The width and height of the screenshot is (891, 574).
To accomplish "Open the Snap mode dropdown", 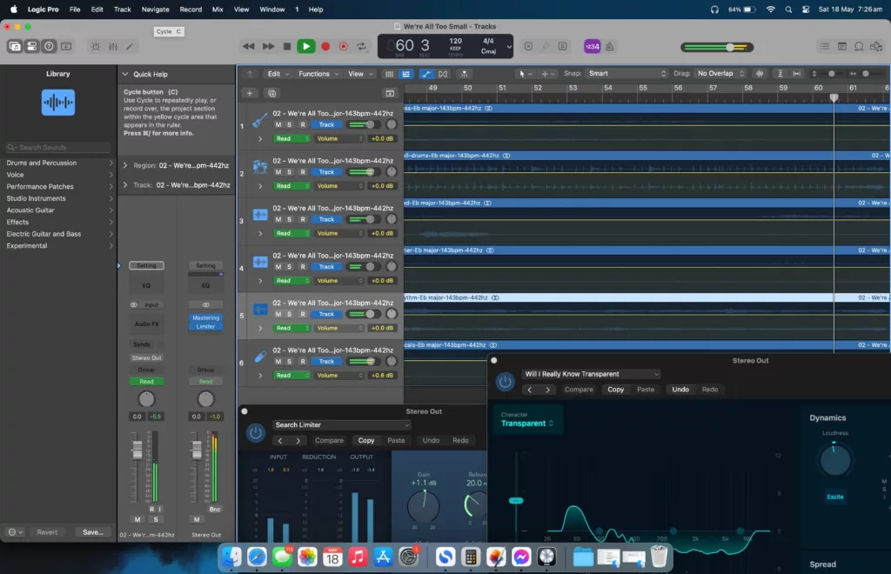I will [x=625, y=74].
